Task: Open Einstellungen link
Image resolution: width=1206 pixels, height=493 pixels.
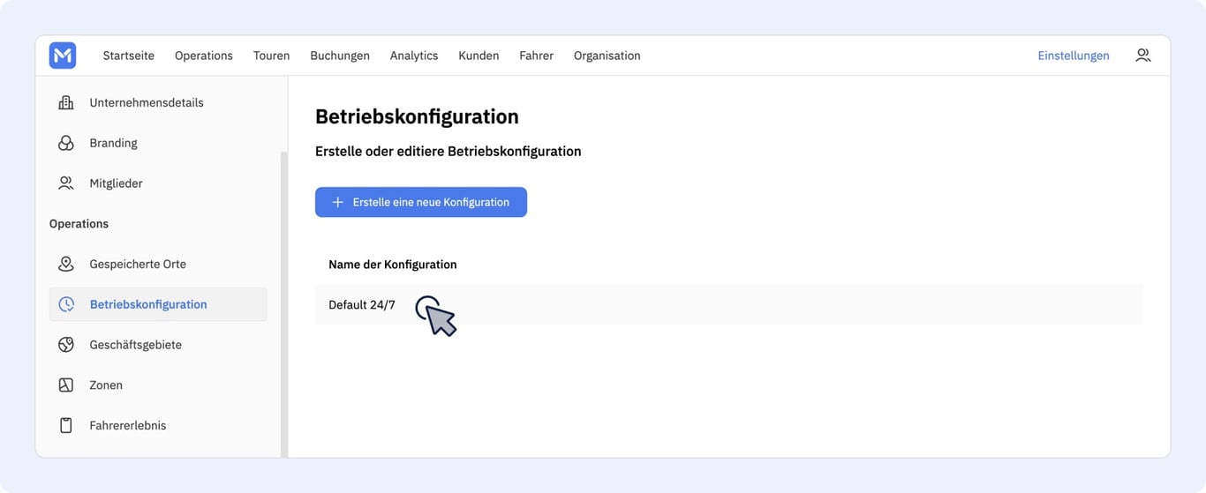Action: (x=1074, y=56)
